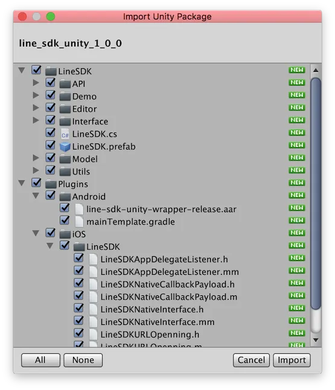The image size is (335, 390).
Task: Click the LineSDKNativeInterface.h file icon
Action: click(x=94, y=309)
